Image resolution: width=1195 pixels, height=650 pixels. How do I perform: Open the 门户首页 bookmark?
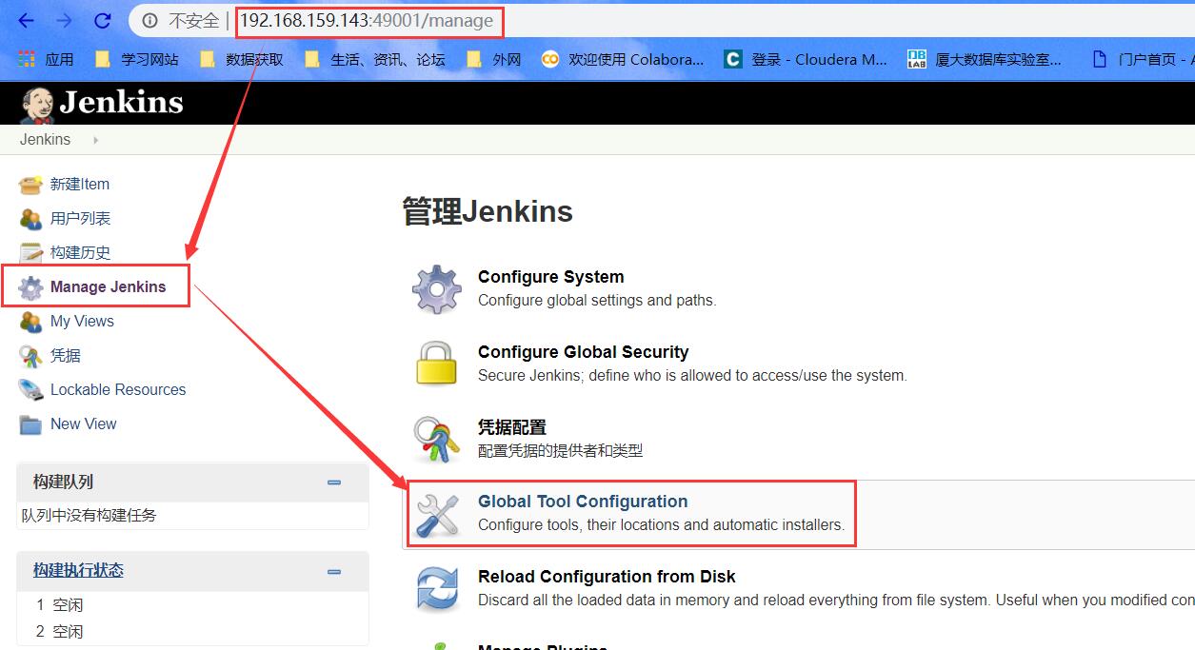point(1143,59)
